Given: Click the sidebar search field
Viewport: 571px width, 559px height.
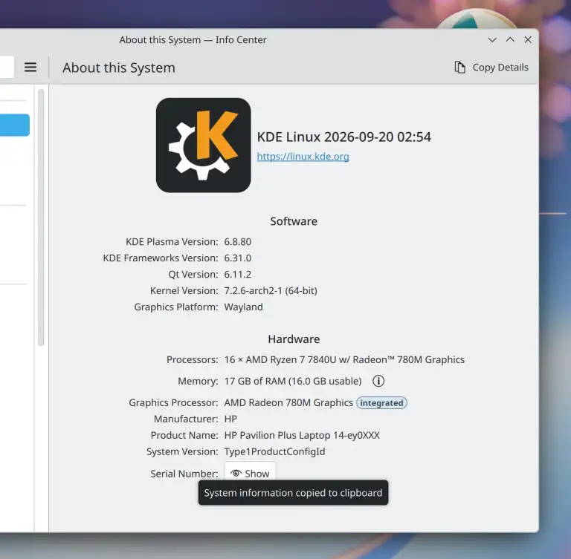Looking at the screenshot, I should click(x=7, y=68).
